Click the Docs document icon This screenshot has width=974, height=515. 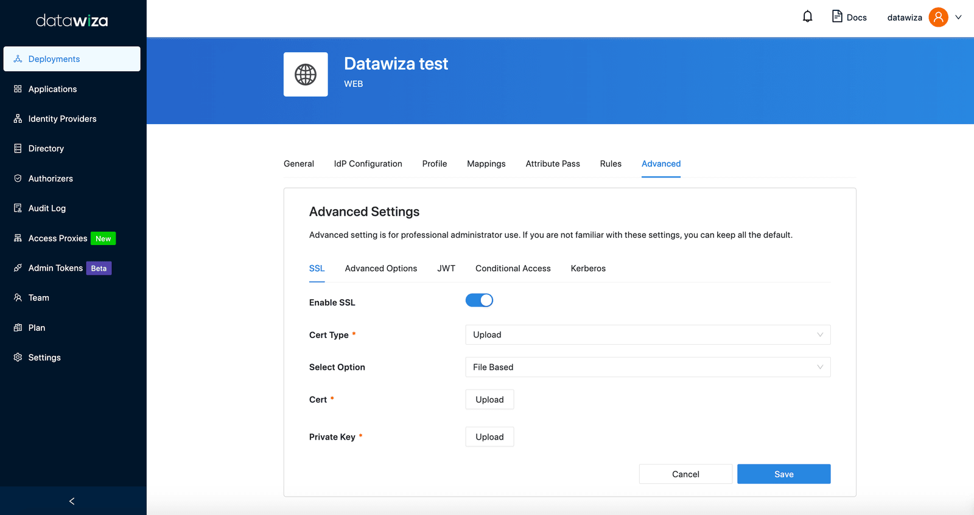pyautogui.click(x=837, y=16)
